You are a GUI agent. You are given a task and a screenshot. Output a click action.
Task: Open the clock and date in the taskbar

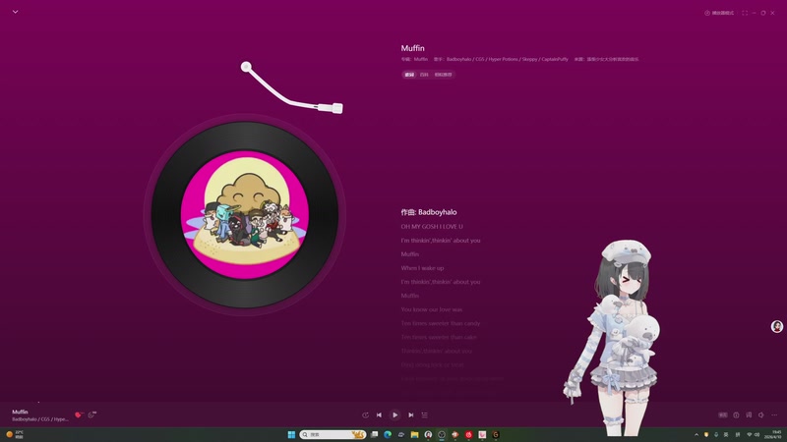[773, 434]
